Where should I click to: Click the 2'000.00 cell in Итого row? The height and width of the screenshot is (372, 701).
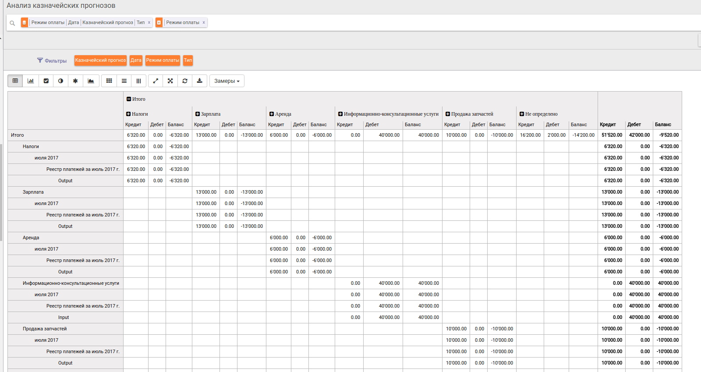[556, 135]
